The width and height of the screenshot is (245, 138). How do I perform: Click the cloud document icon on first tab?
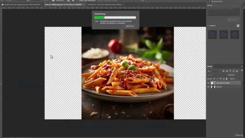pyautogui.click(x=3, y=5)
